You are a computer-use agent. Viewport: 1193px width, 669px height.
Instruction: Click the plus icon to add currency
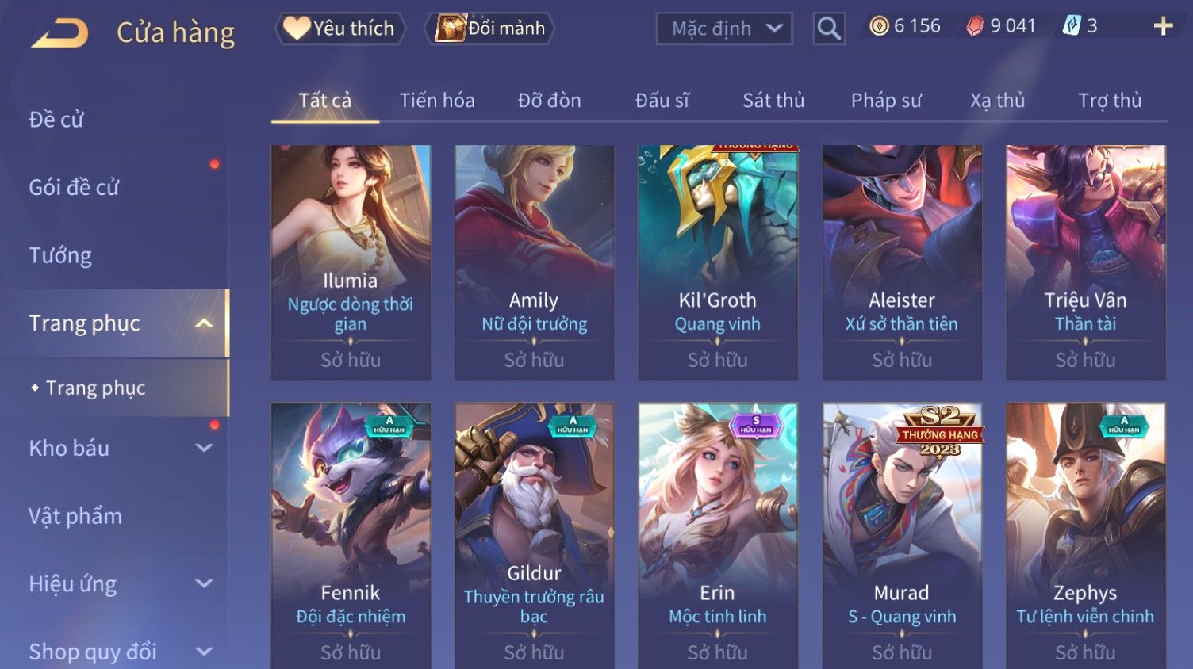[1163, 27]
